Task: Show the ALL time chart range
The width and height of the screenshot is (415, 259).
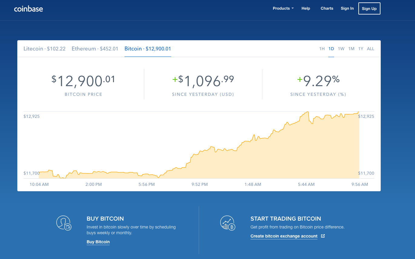Action: (x=370, y=49)
